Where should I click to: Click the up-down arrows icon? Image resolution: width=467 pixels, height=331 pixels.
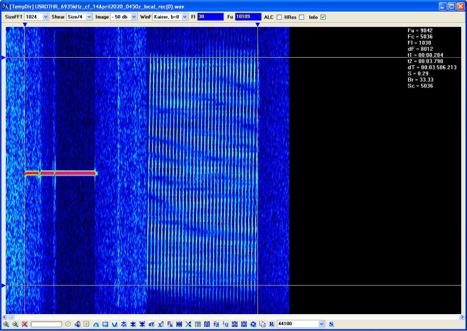tap(216, 324)
